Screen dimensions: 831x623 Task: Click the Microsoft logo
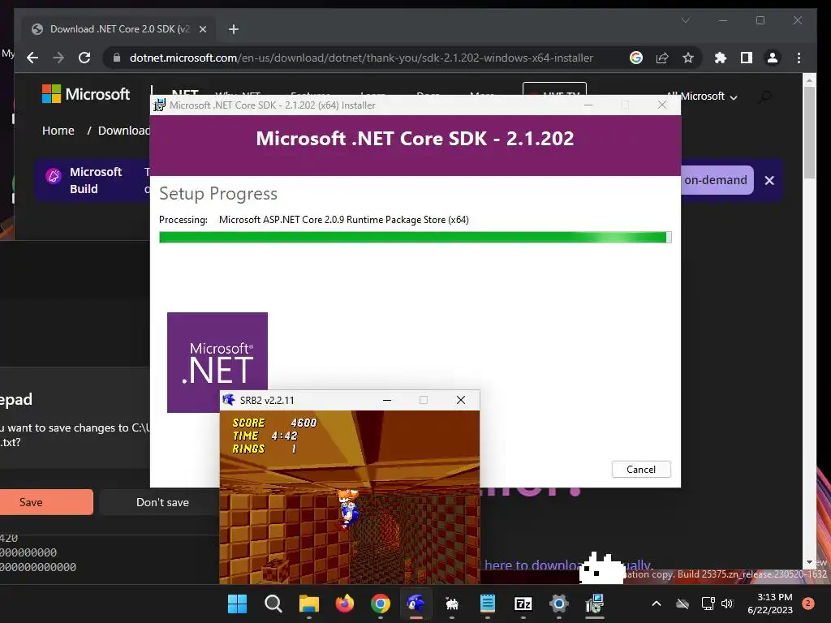pos(86,94)
